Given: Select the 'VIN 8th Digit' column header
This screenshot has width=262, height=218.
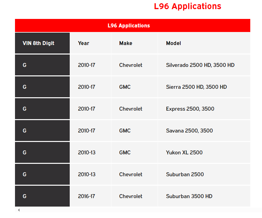Looking at the screenshot, I should [x=42, y=43].
